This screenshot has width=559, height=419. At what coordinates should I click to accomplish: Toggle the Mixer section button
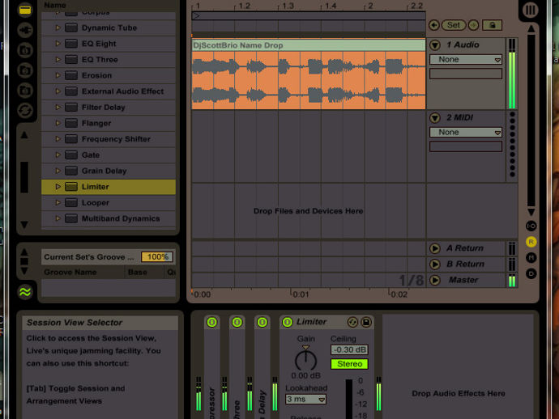(531, 258)
